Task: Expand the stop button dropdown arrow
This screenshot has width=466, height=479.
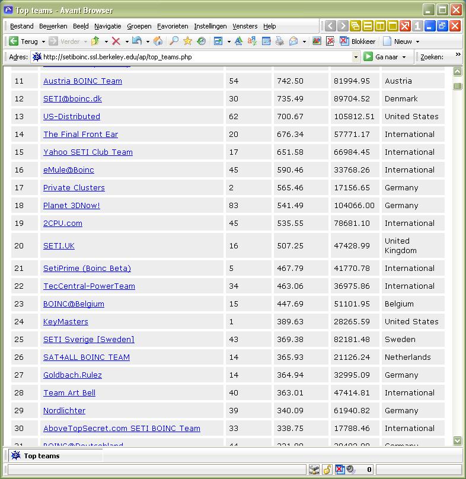Action: [x=127, y=41]
